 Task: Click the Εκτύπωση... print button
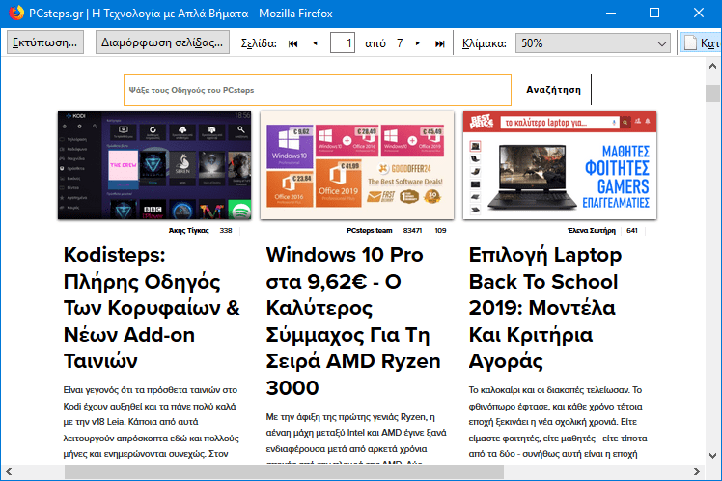pyautogui.click(x=45, y=42)
